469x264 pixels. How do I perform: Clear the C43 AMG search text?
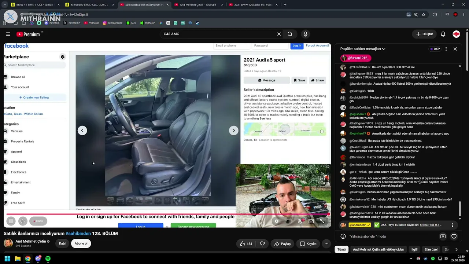[279, 34]
